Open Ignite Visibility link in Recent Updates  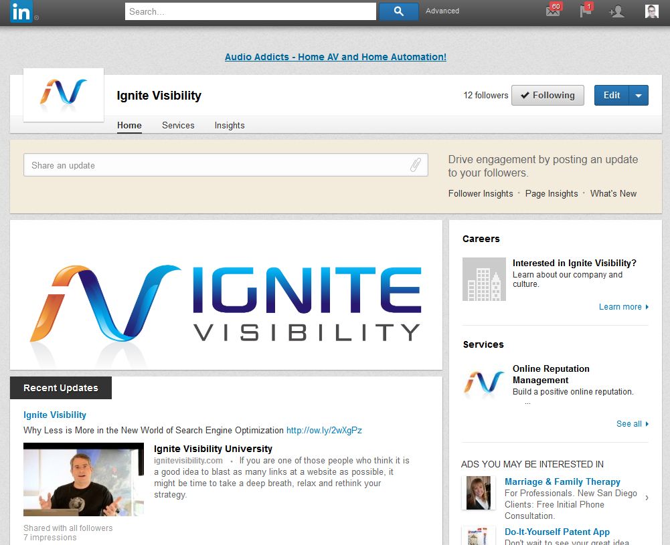click(55, 415)
